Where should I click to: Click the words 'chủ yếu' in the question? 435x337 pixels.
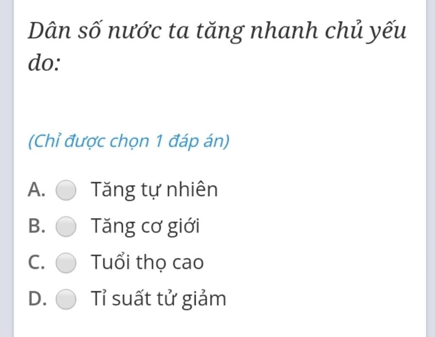tap(366, 31)
